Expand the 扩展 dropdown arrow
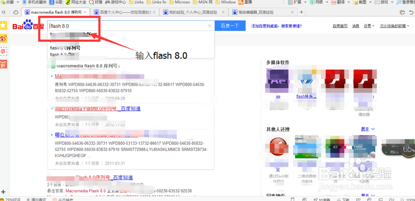Image resolution: width=415 pixels, height=201 pixels. coord(305,2)
